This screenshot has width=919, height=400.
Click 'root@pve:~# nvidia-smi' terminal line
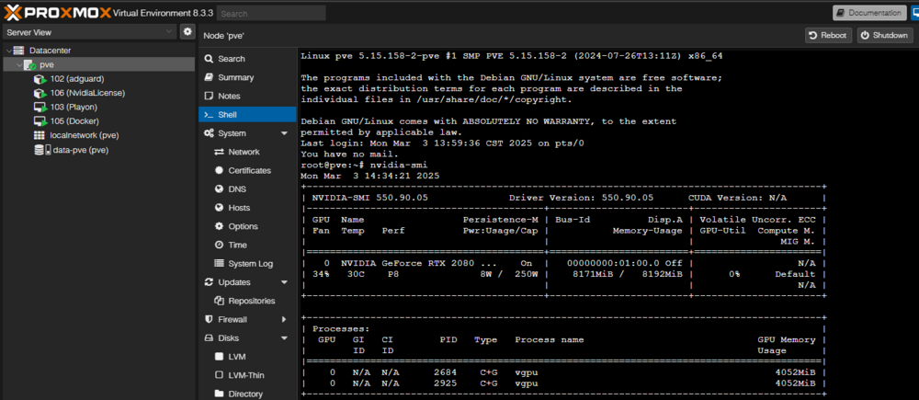point(364,165)
